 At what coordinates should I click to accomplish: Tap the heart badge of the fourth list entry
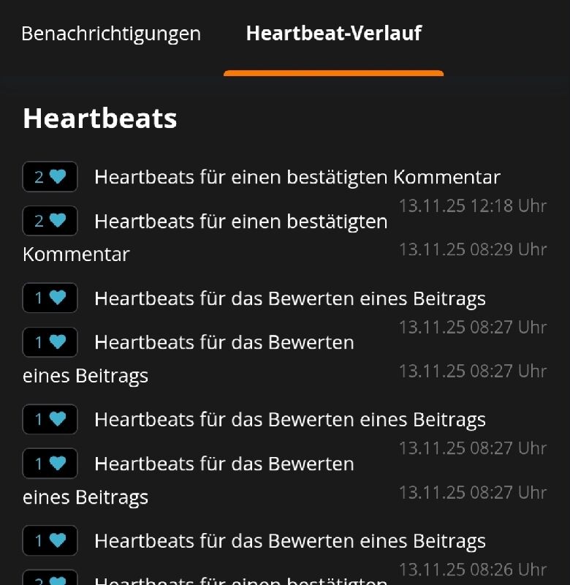pos(50,342)
